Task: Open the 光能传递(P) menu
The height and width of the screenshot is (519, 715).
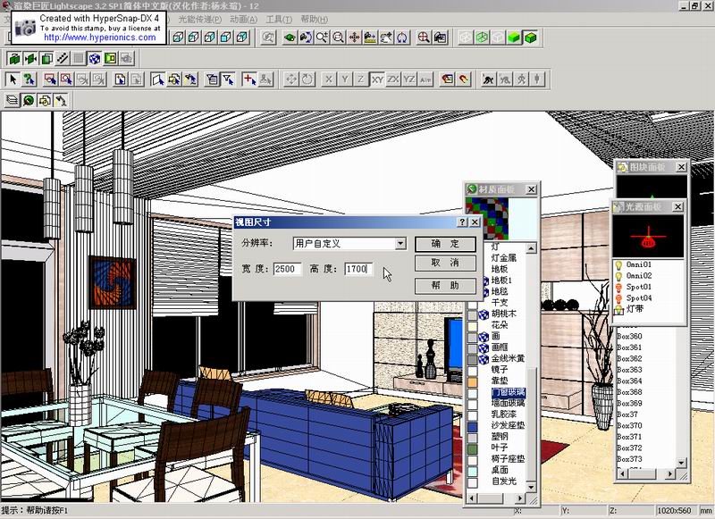Action: pos(199,20)
